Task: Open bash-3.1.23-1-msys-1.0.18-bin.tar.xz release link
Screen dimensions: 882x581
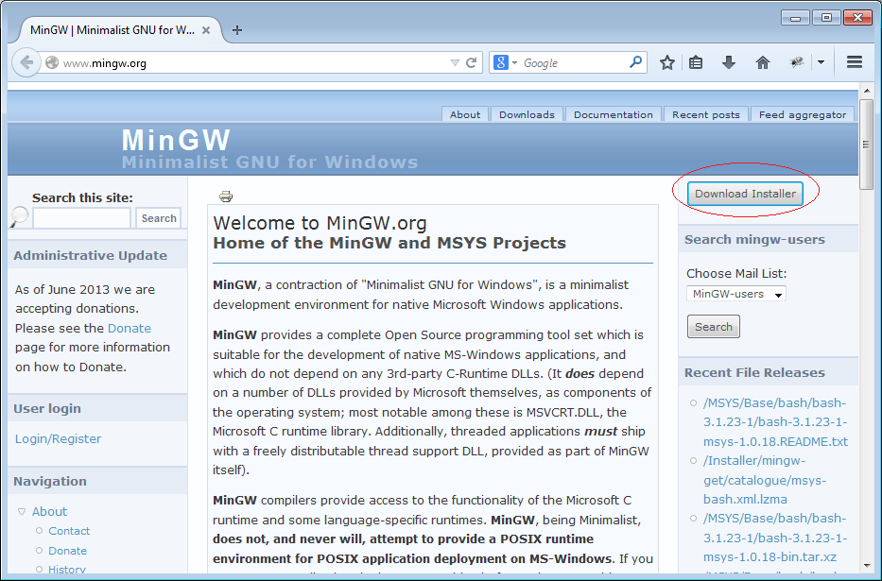Action: tap(775, 538)
